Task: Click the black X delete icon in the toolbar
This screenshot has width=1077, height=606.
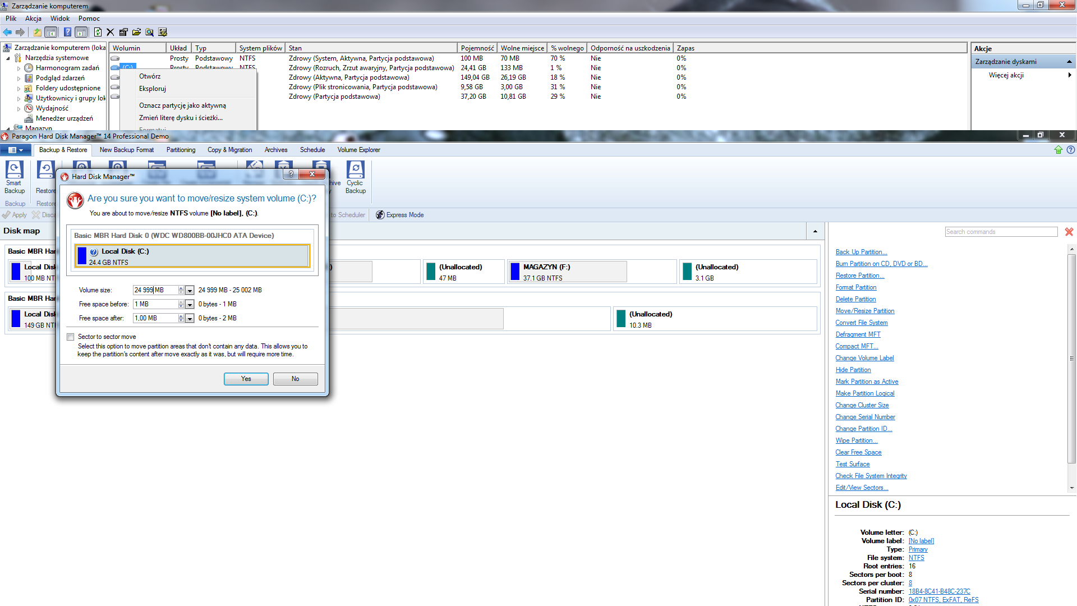Action: (110, 32)
